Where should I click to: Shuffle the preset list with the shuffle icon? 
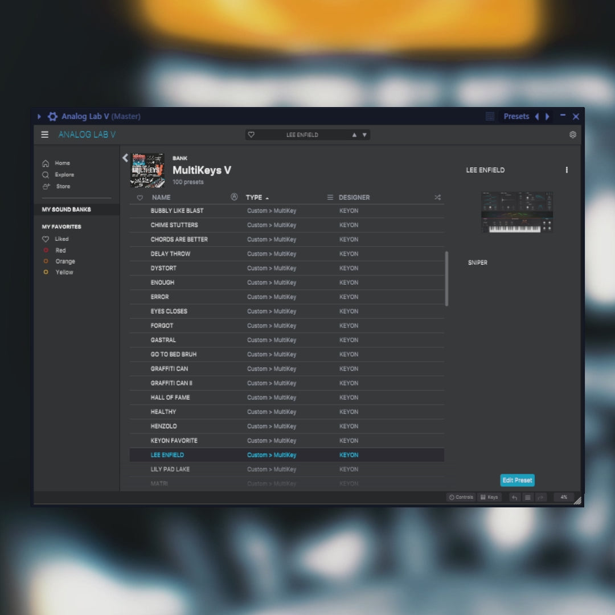pos(437,198)
